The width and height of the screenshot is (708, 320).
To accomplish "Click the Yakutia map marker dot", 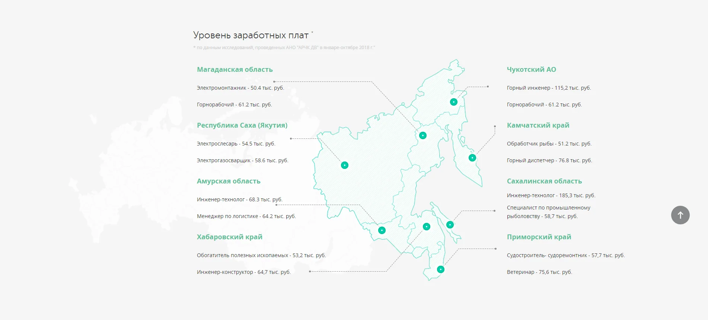I will point(345,165).
